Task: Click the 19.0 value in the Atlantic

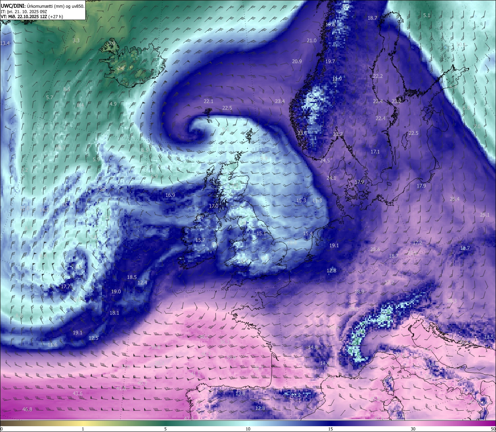Action: pos(116,291)
